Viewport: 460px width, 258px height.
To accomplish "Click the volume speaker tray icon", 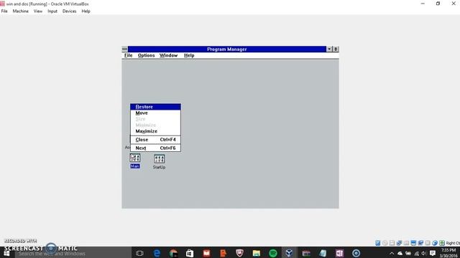I will pyautogui.click(x=424, y=253).
